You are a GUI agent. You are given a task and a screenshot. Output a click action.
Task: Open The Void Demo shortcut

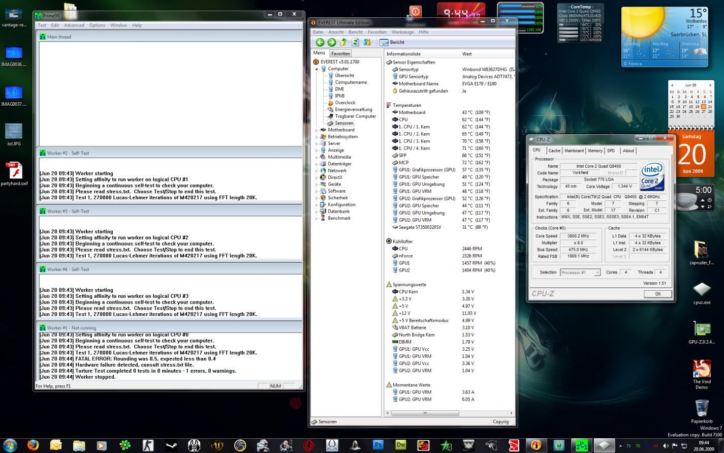pyautogui.click(x=702, y=374)
